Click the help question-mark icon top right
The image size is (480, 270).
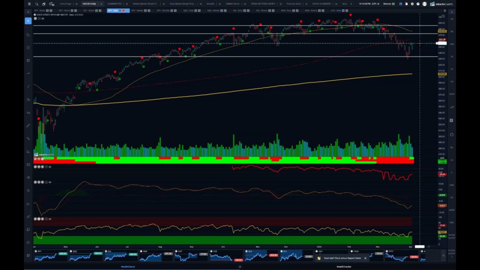tap(418, 4)
